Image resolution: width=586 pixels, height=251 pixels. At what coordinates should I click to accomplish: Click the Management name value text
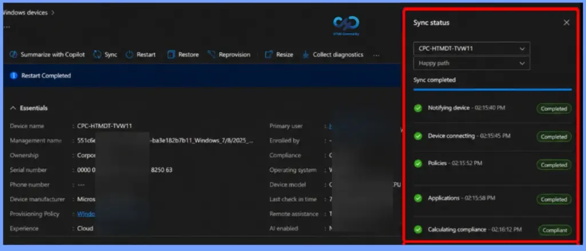point(165,141)
